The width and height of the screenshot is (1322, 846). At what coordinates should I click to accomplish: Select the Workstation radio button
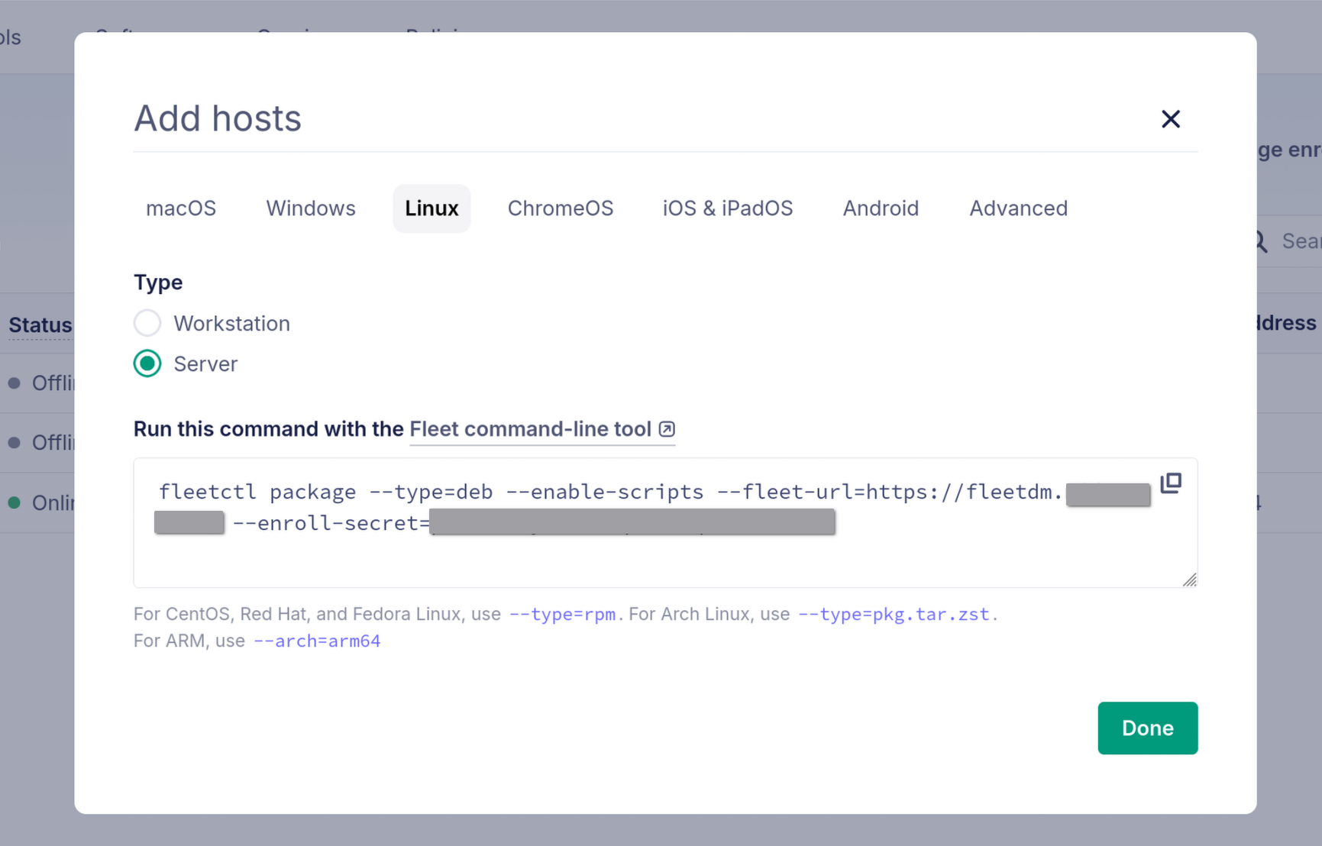pyautogui.click(x=147, y=324)
